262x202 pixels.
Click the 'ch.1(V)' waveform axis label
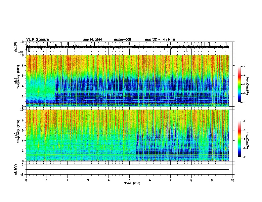[16, 47]
